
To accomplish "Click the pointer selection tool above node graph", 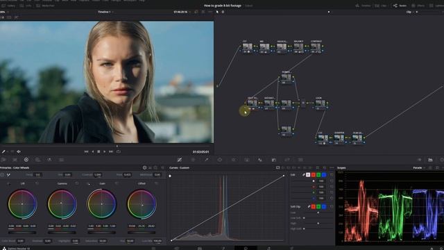I will (x=217, y=12).
